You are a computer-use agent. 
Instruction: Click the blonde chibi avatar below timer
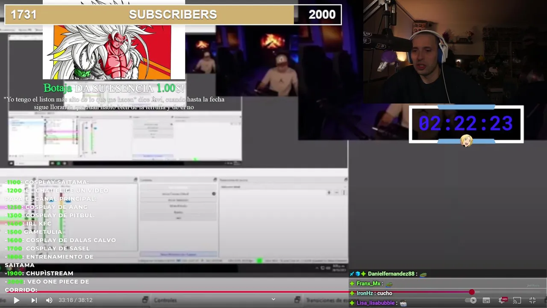click(x=466, y=141)
